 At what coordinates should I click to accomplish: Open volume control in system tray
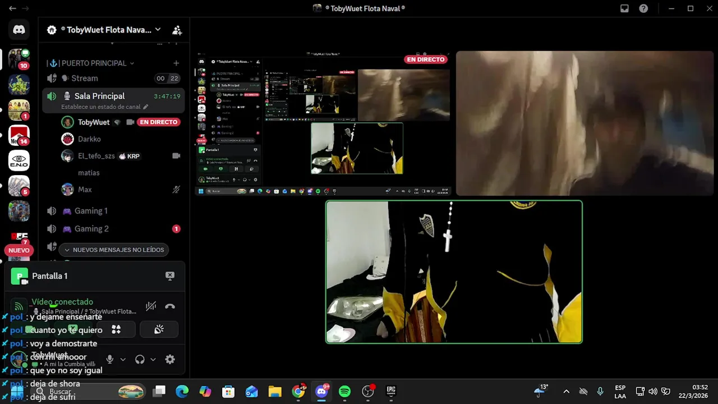click(653, 392)
